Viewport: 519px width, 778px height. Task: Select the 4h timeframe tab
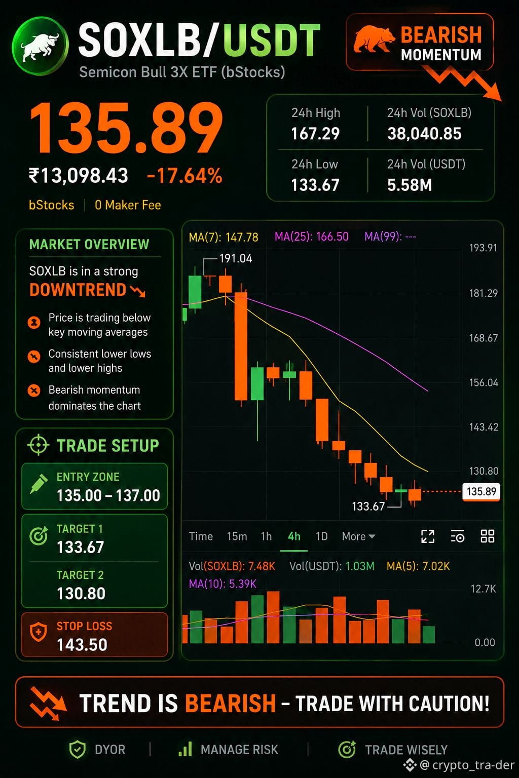pyautogui.click(x=294, y=536)
